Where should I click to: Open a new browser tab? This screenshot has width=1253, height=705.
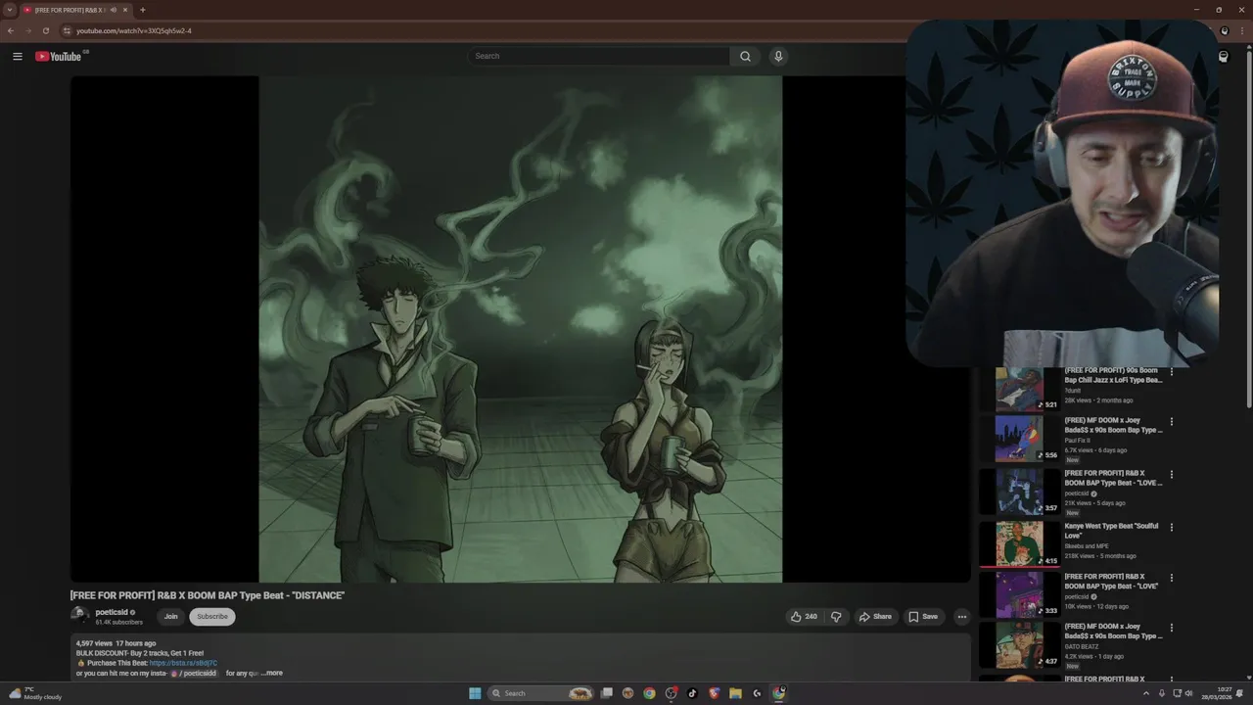[x=142, y=10]
